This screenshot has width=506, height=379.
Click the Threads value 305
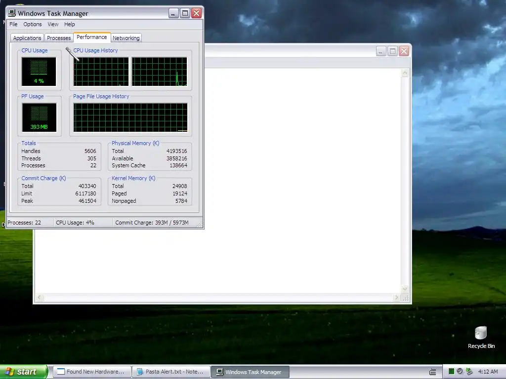click(91, 158)
